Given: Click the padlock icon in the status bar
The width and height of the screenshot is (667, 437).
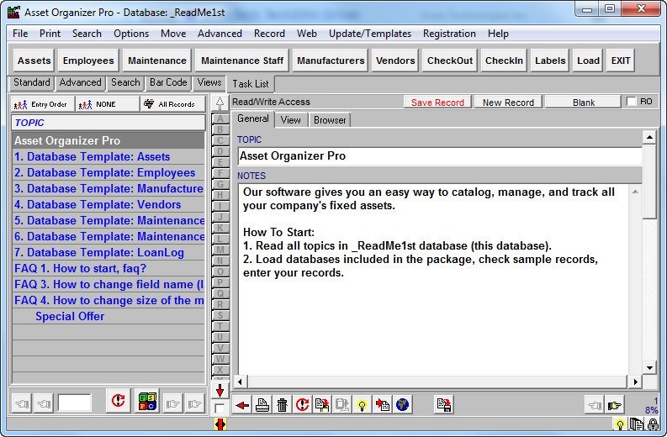Looking at the screenshot, I should coord(653,424).
